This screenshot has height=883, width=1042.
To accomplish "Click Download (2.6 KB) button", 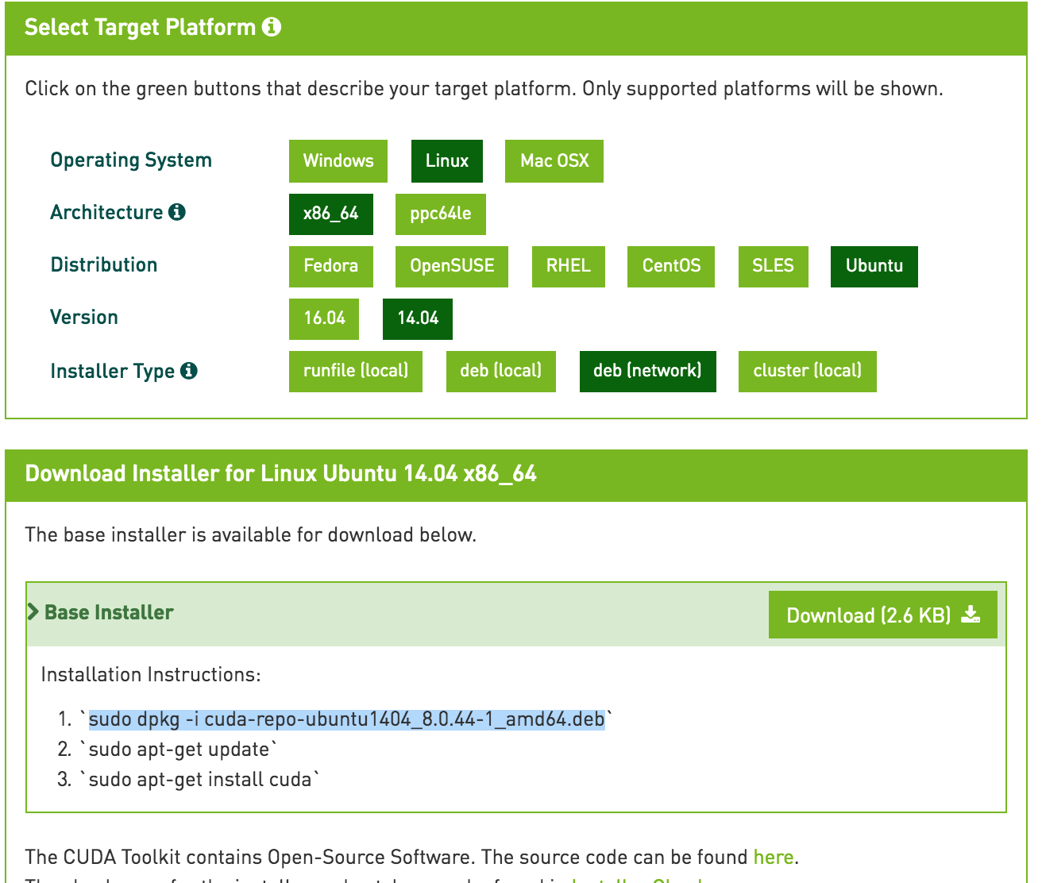I will click(x=883, y=615).
